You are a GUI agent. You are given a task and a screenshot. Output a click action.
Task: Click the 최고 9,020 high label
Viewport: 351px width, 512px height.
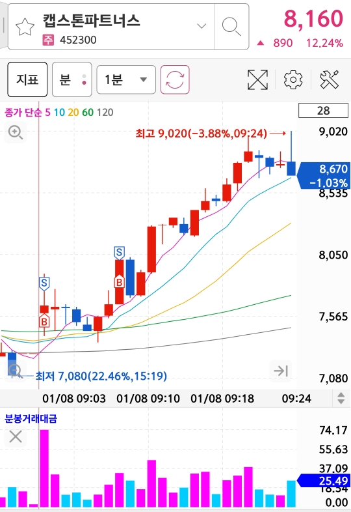tap(201, 134)
